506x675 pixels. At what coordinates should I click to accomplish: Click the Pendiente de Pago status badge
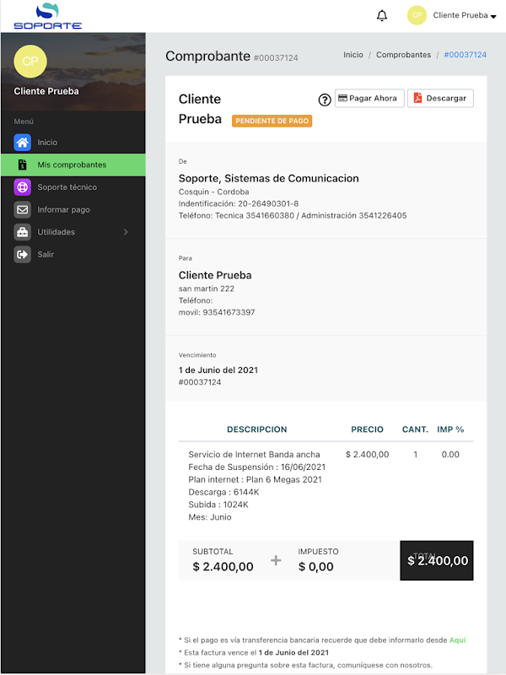tap(272, 121)
